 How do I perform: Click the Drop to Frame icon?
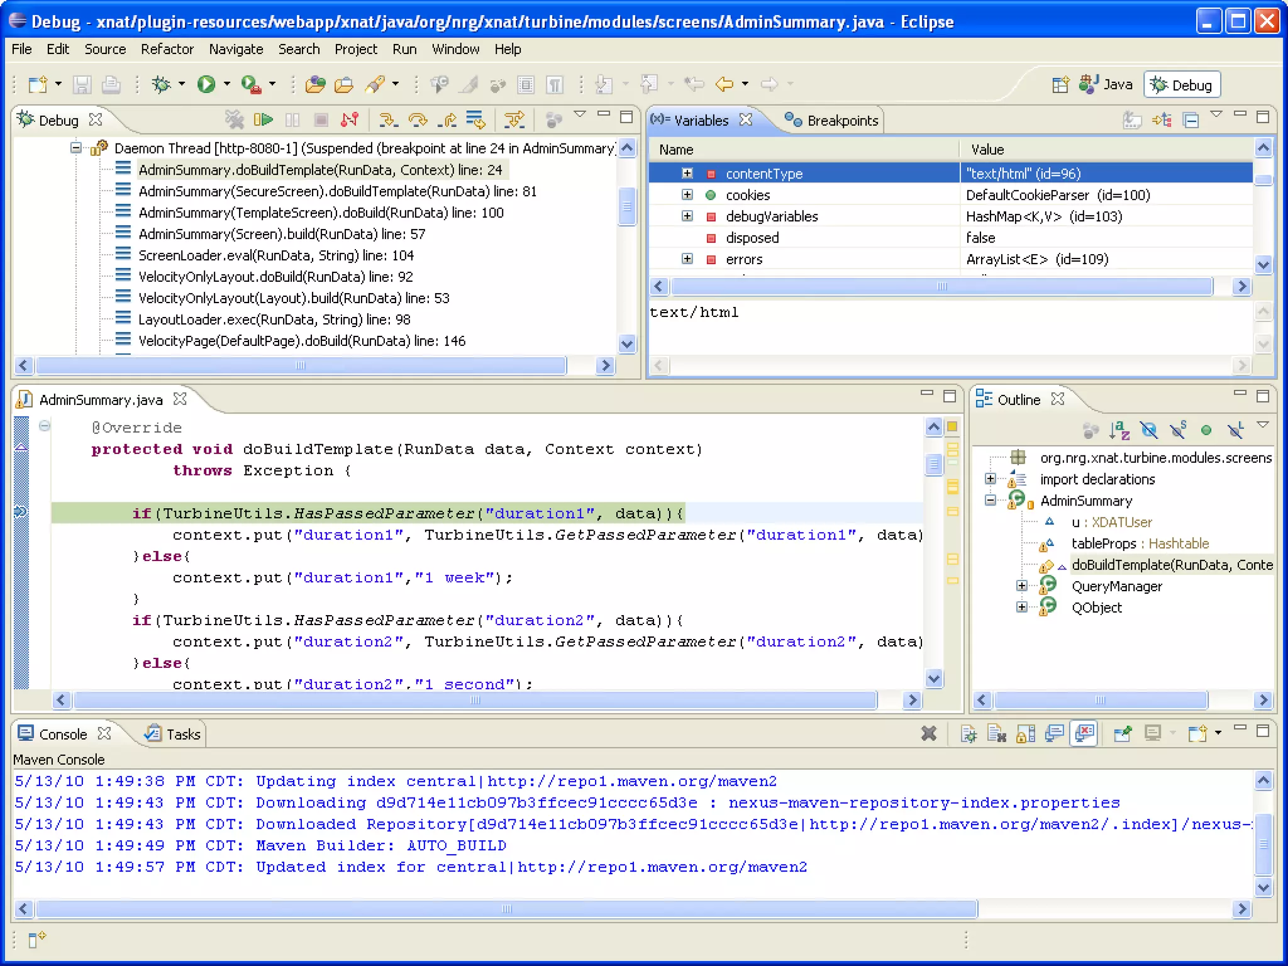475,119
